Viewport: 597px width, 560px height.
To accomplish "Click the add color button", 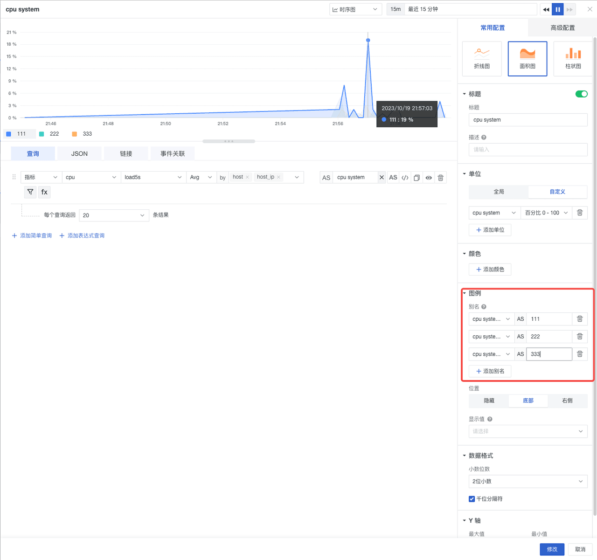I will point(490,270).
